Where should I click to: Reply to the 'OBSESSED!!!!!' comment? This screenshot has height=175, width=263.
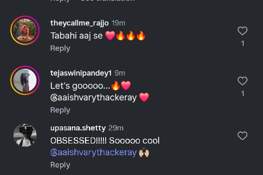pos(60,165)
